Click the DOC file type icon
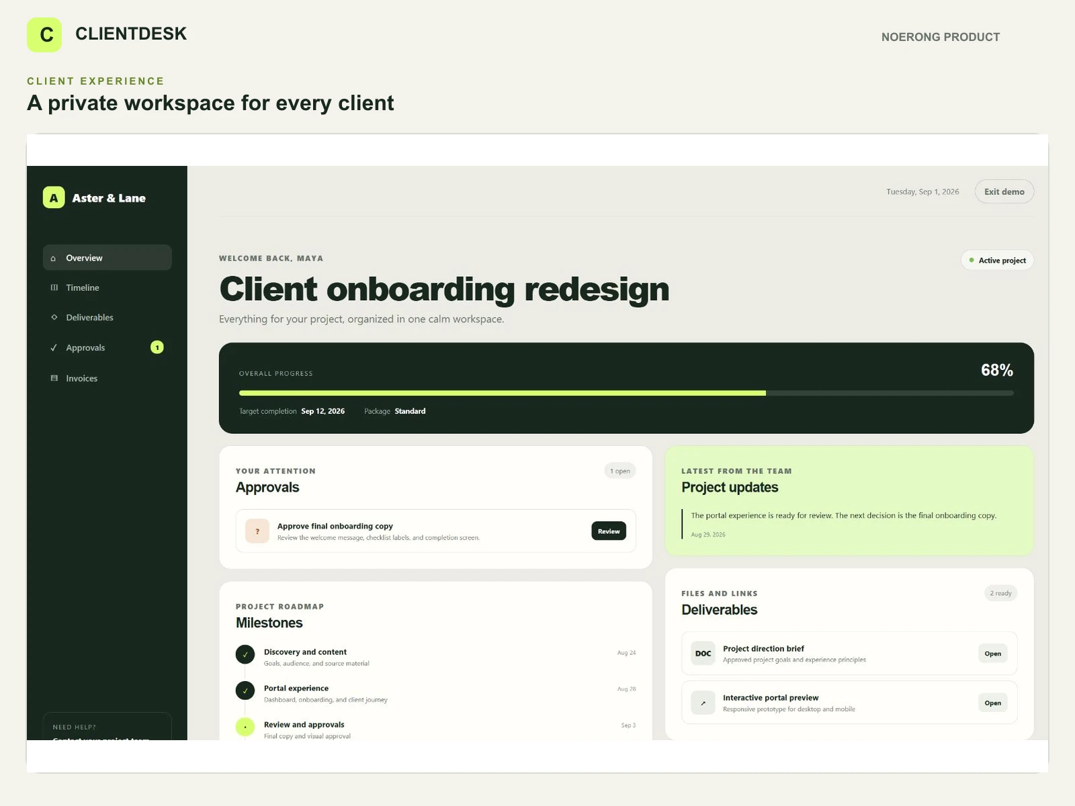Image resolution: width=1075 pixels, height=806 pixels. click(703, 653)
